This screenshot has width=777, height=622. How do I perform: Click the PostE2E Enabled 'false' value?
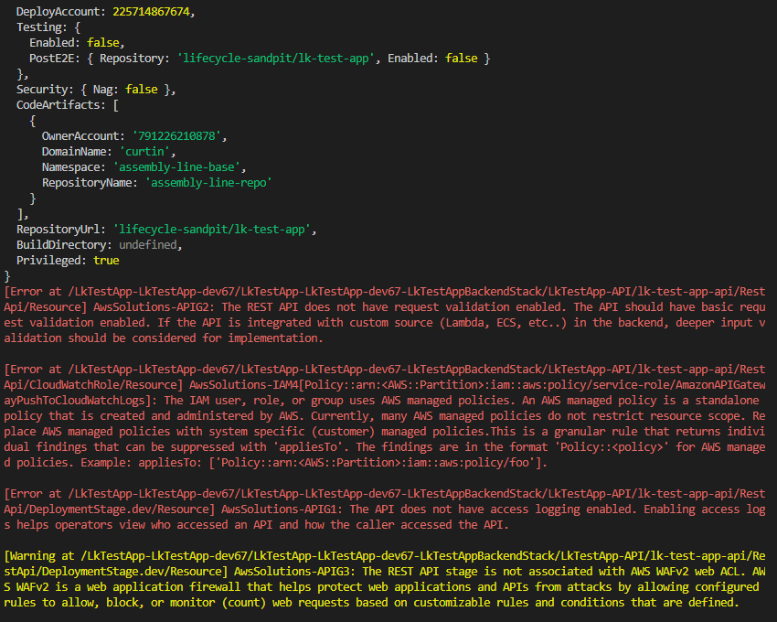pyautogui.click(x=461, y=58)
